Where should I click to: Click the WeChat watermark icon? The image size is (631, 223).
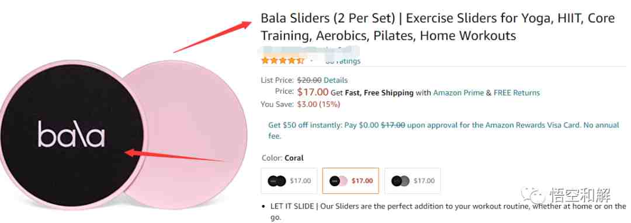(x=532, y=196)
